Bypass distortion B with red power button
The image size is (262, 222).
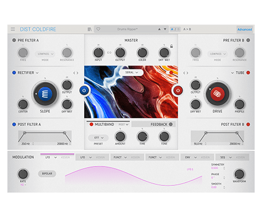178,90
